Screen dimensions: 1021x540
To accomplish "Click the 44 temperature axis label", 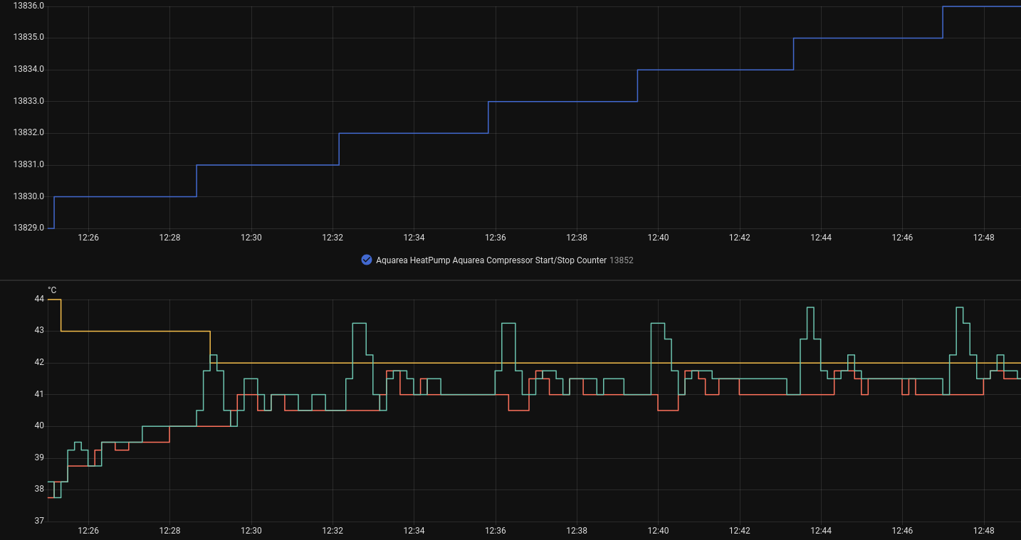I will point(39,300).
